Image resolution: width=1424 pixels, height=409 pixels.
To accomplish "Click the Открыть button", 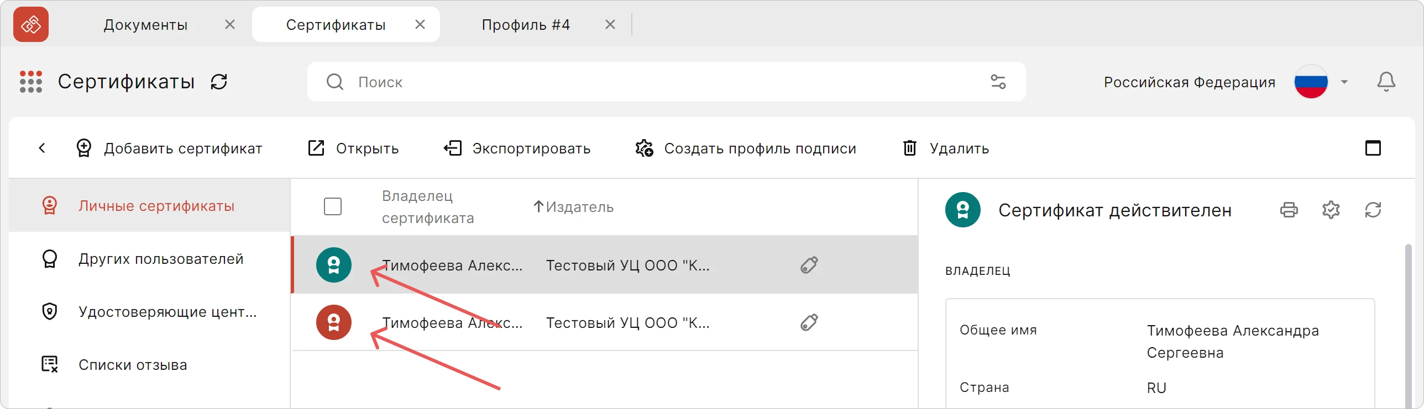I will point(353,148).
